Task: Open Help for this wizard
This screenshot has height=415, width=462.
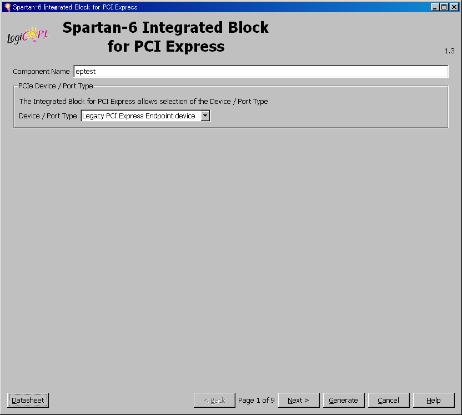Action: click(x=433, y=400)
